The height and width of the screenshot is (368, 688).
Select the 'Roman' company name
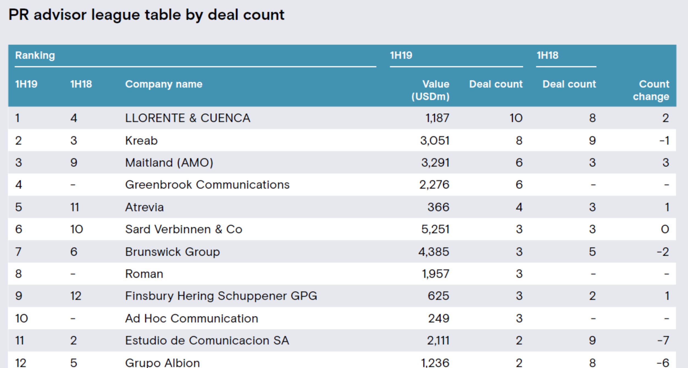pyautogui.click(x=144, y=274)
